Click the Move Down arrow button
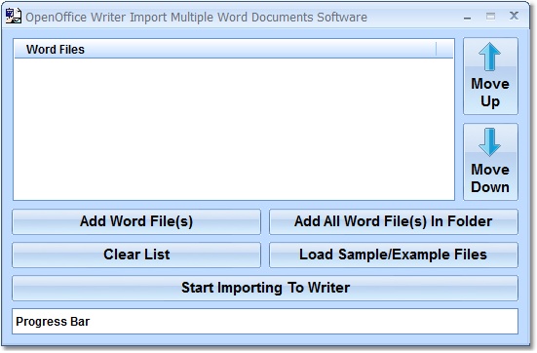537x353 pixels. click(490, 162)
